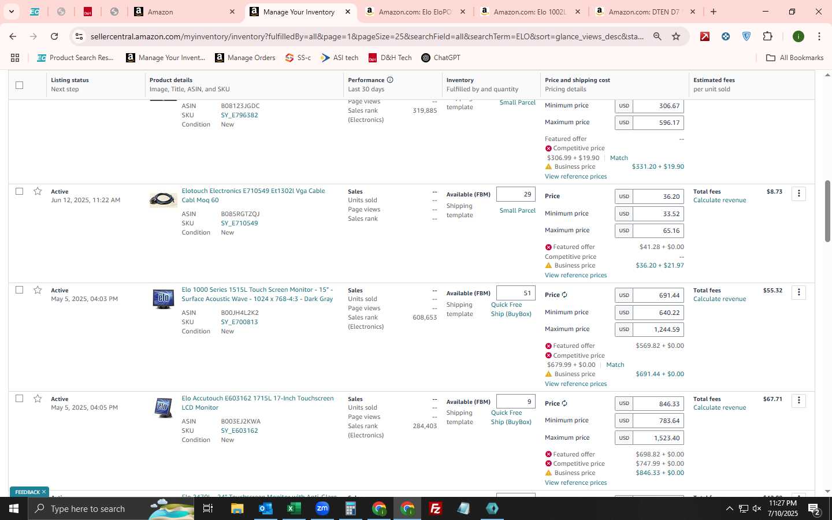Screen dimensions: 832x520
Task: Open a new browser tab
Action: (x=714, y=12)
